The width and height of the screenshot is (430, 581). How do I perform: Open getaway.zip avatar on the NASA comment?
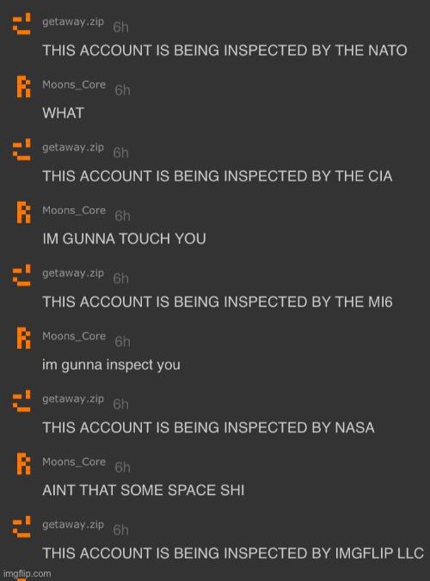[21, 401]
